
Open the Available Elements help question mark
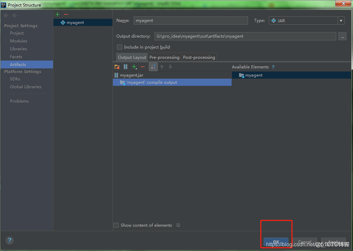coord(273,67)
